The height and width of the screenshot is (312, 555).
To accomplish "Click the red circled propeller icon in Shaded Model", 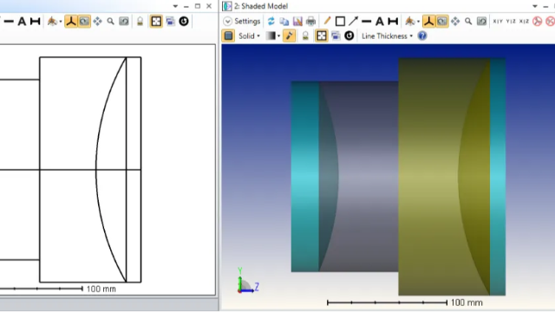I will 538,21.
